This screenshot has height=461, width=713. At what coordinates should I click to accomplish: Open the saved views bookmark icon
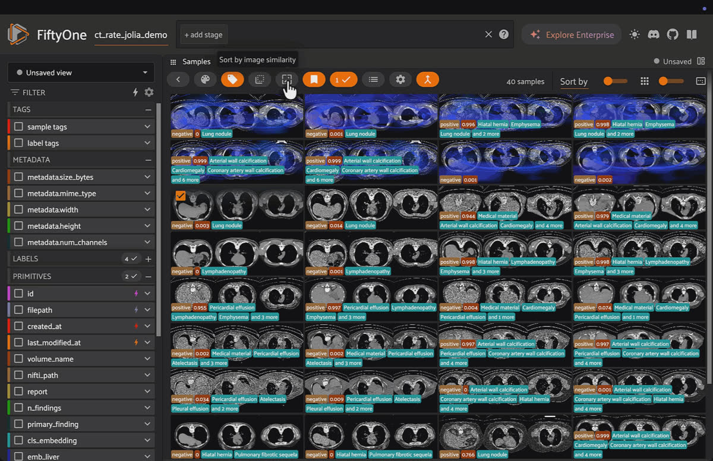tap(314, 80)
